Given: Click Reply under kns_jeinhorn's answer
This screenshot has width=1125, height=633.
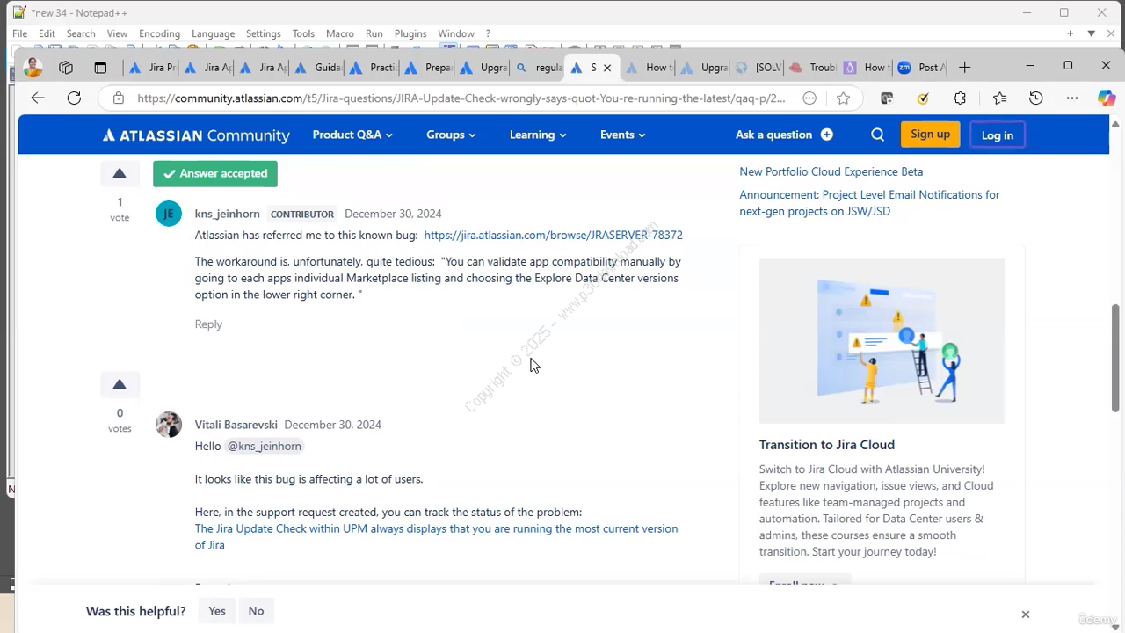Looking at the screenshot, I should point(208,324).
